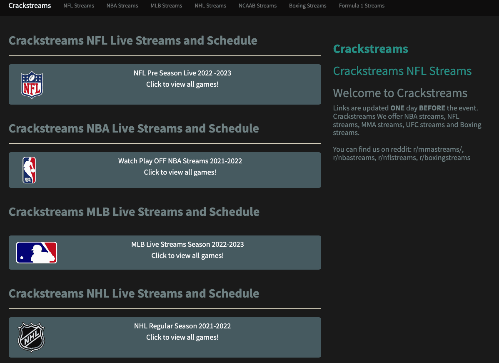Open NFL Pre Season Live 2022 -2023 link
Screen dimensions: 499x363
182,73
